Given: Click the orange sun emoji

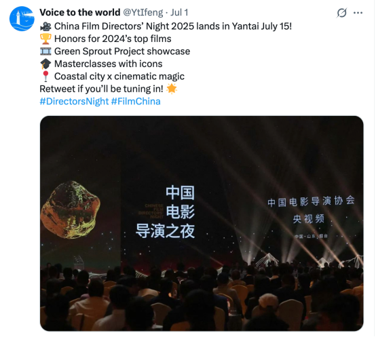Looking at the screenshot, I should [172, 89].
